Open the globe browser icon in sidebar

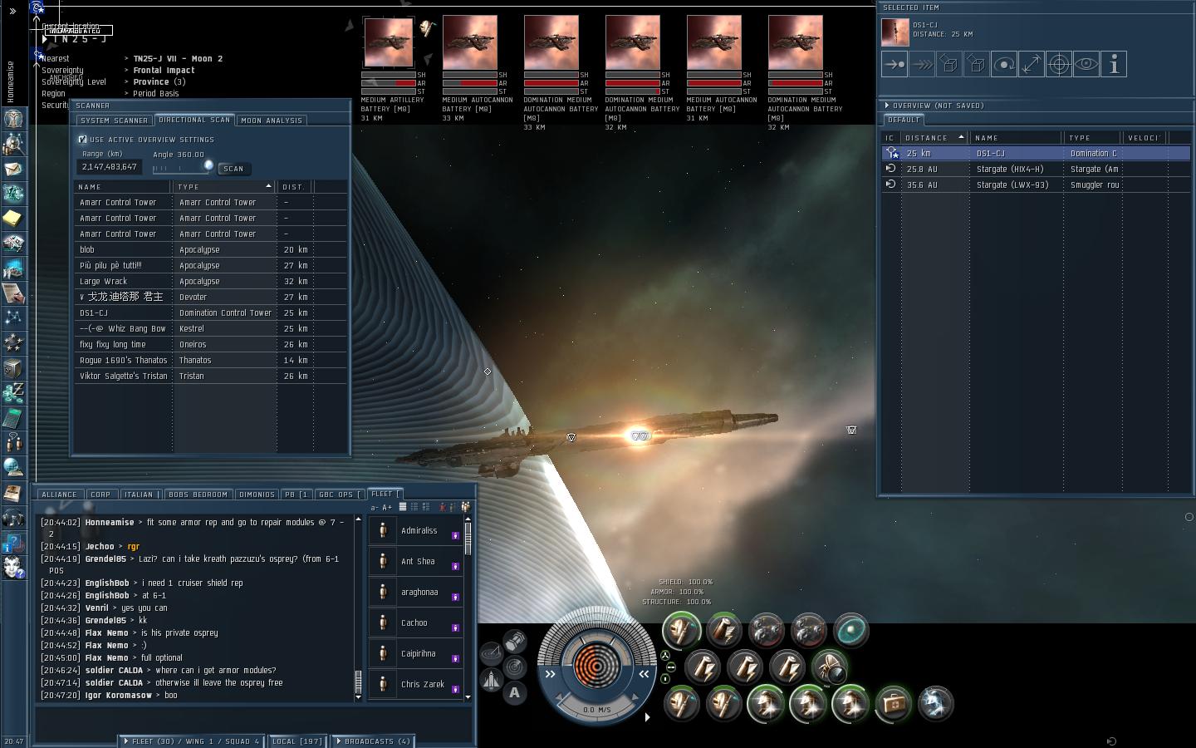point(13,468)
